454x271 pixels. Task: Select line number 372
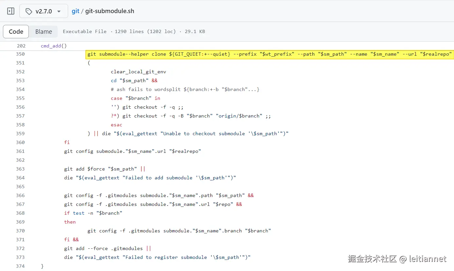20,248
